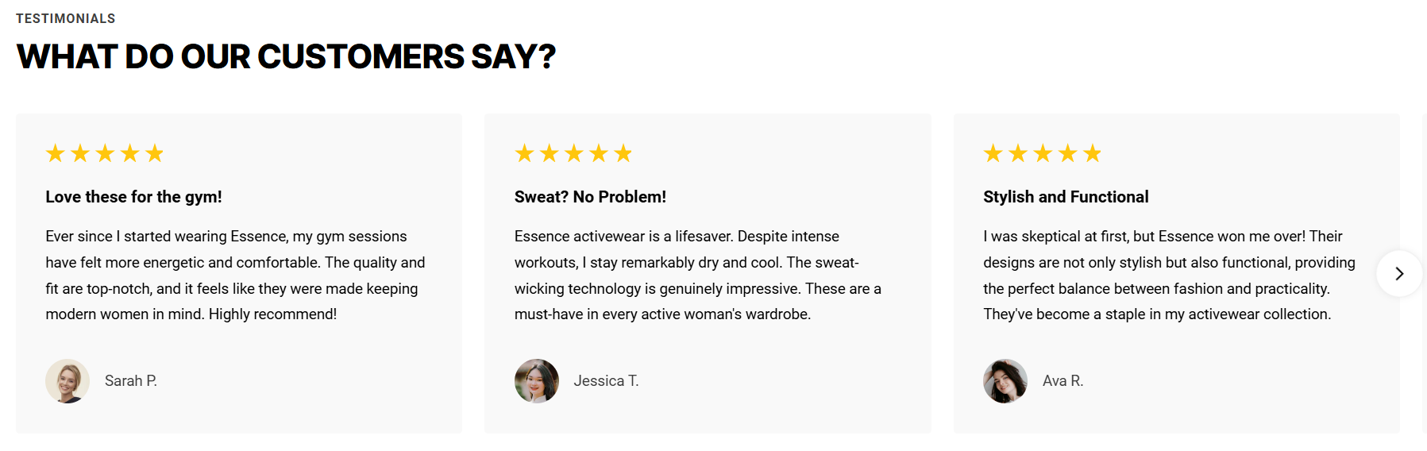The image size is (1427, 451).
Task: Click Ava R.'s avatar photo
Action: [x=1005, y=381]
